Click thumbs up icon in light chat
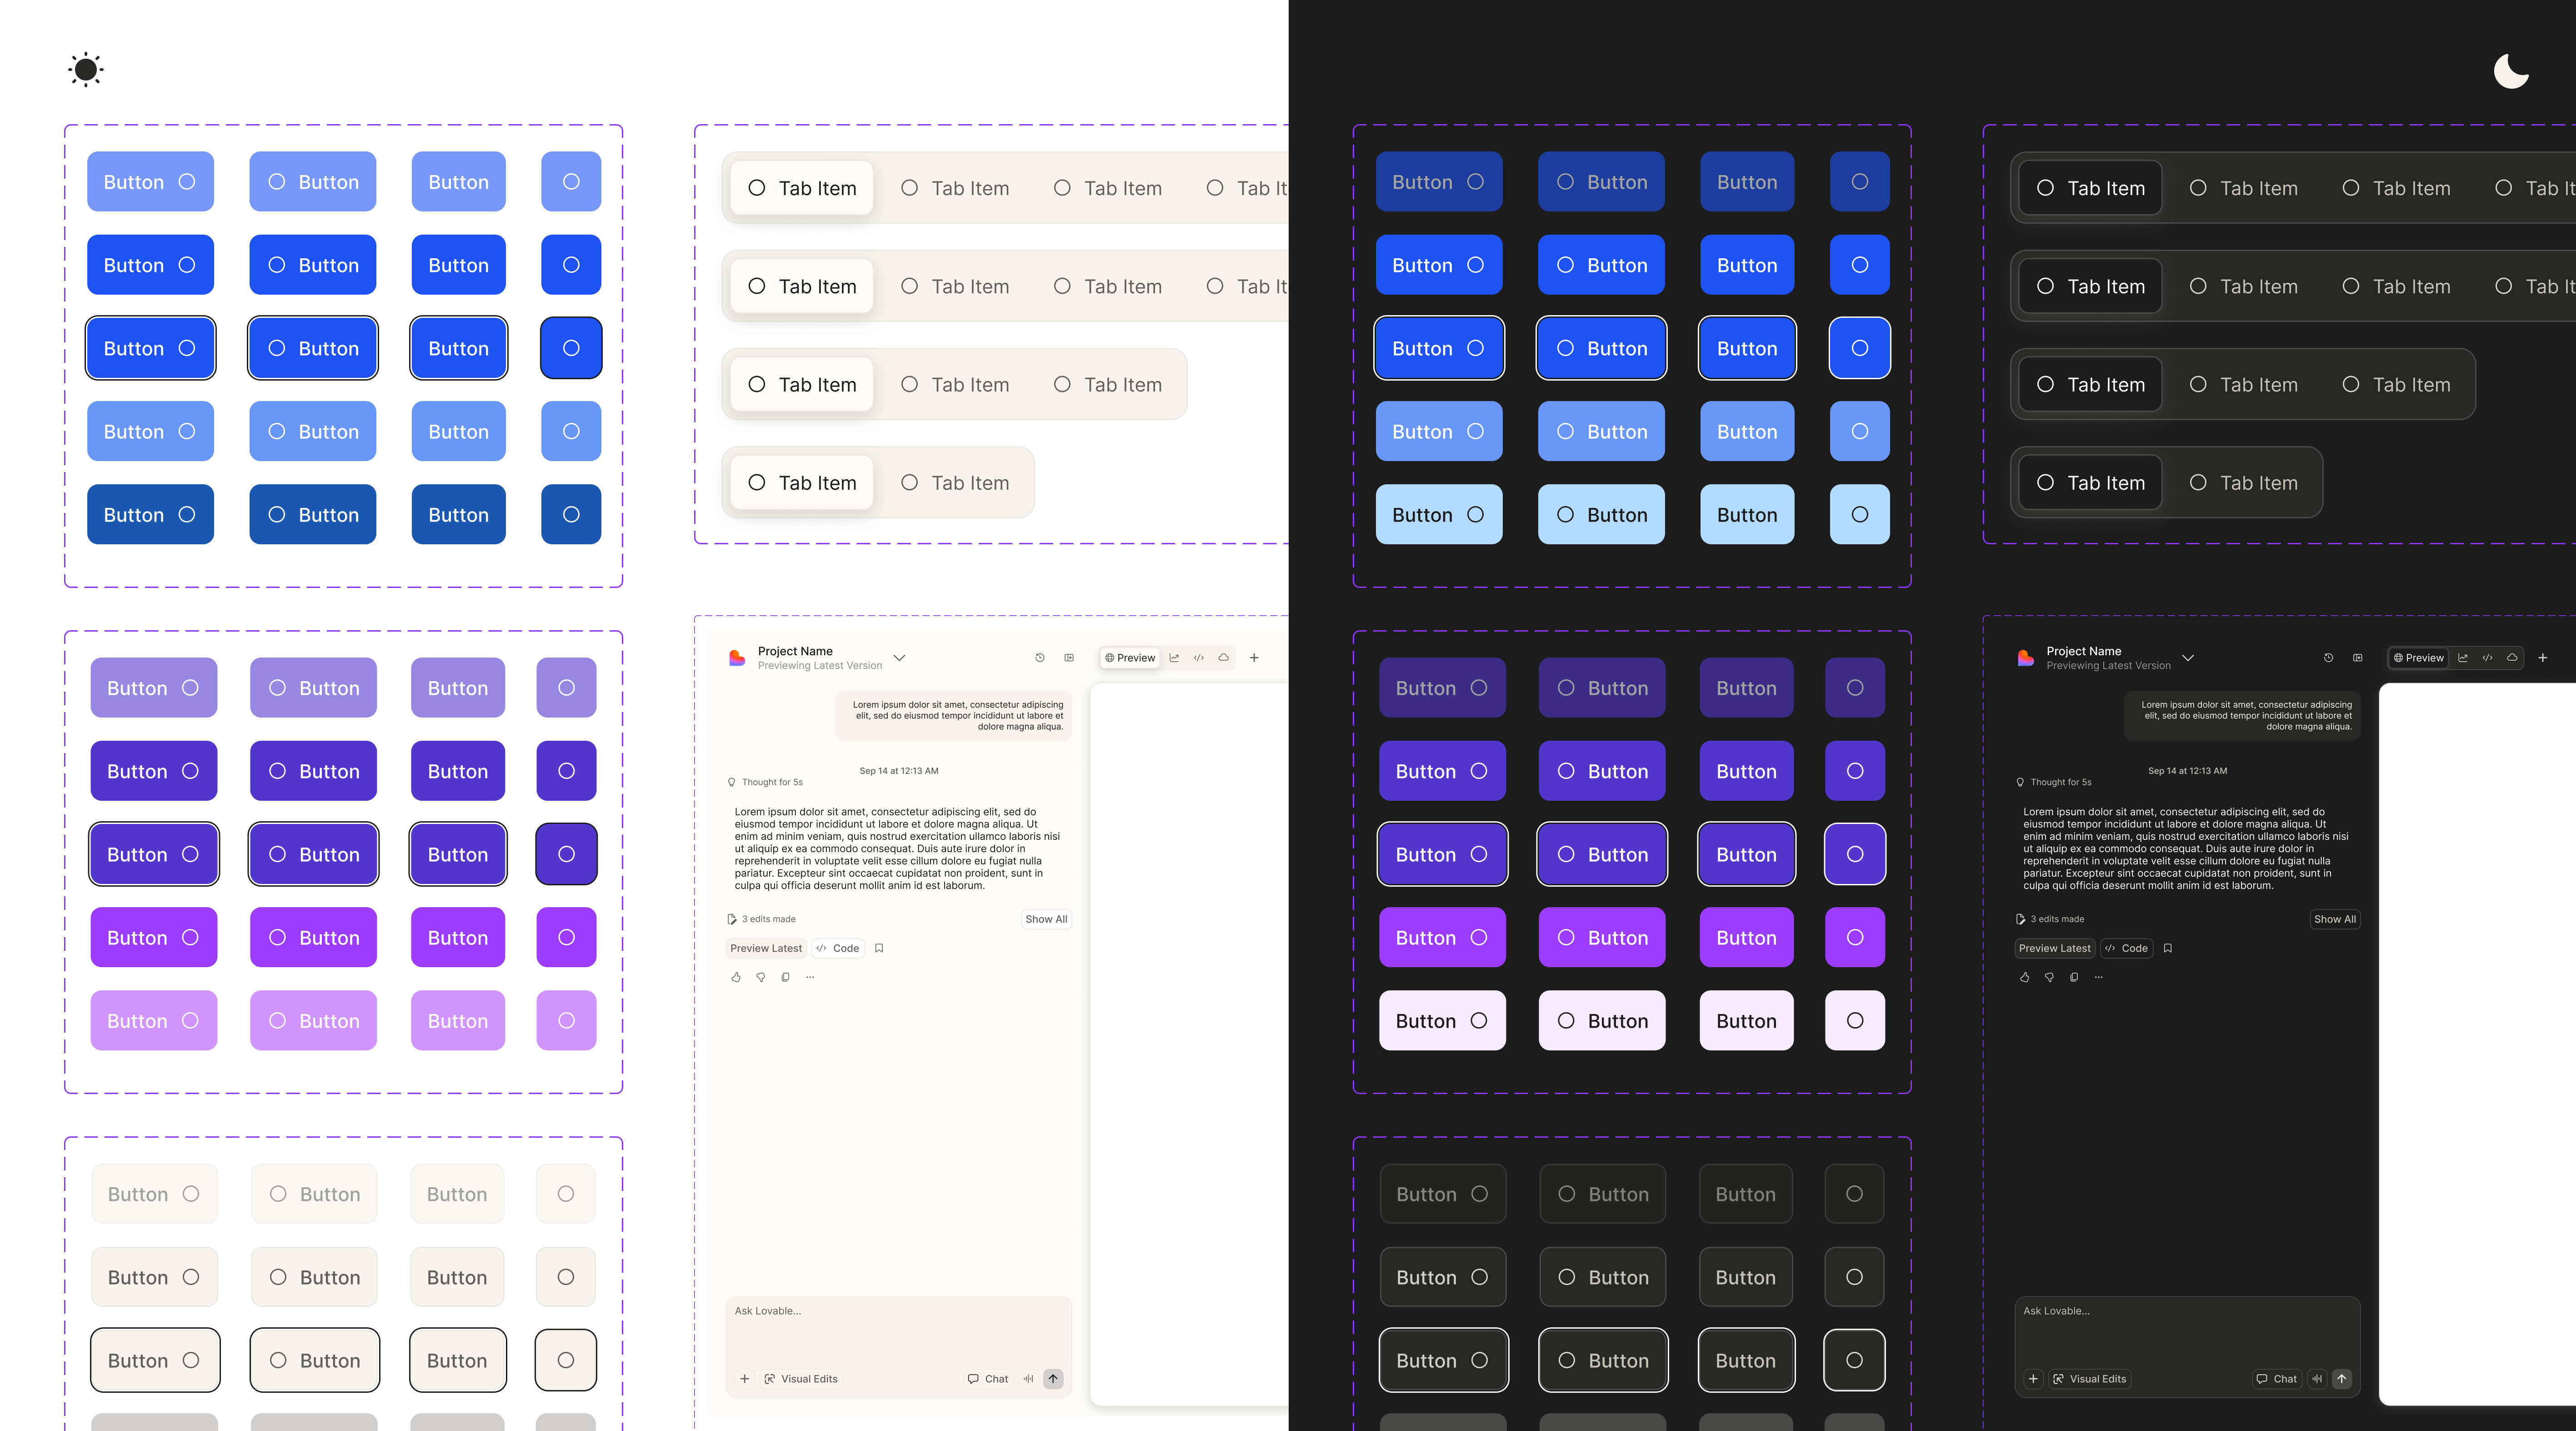The height and width of the screenshot is (1431, 2576). pos(736,977)
